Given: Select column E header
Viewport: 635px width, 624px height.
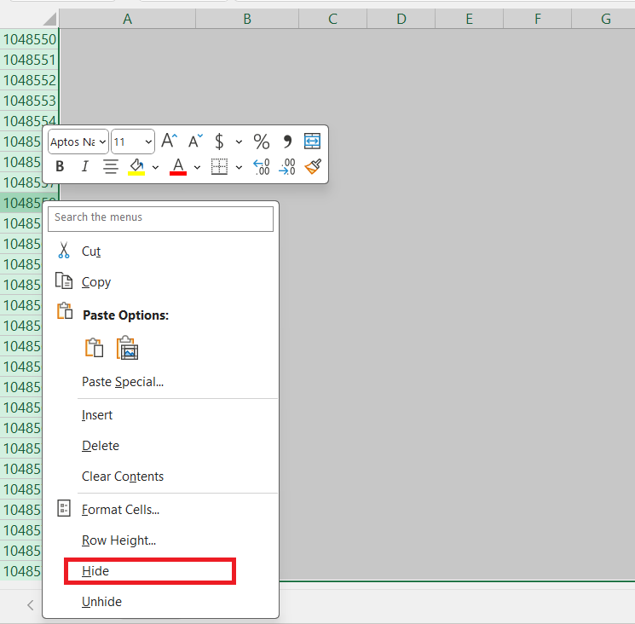Looking at the screenshot, I should coord(470,19).
